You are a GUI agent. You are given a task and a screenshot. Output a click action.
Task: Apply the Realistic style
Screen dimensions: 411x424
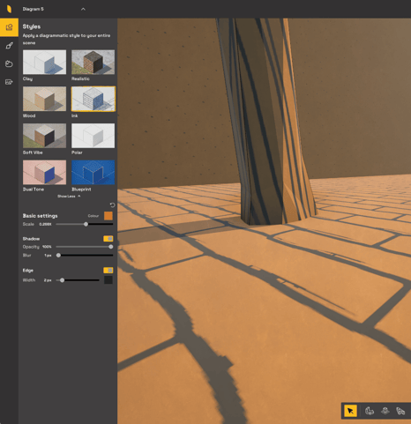93,62
